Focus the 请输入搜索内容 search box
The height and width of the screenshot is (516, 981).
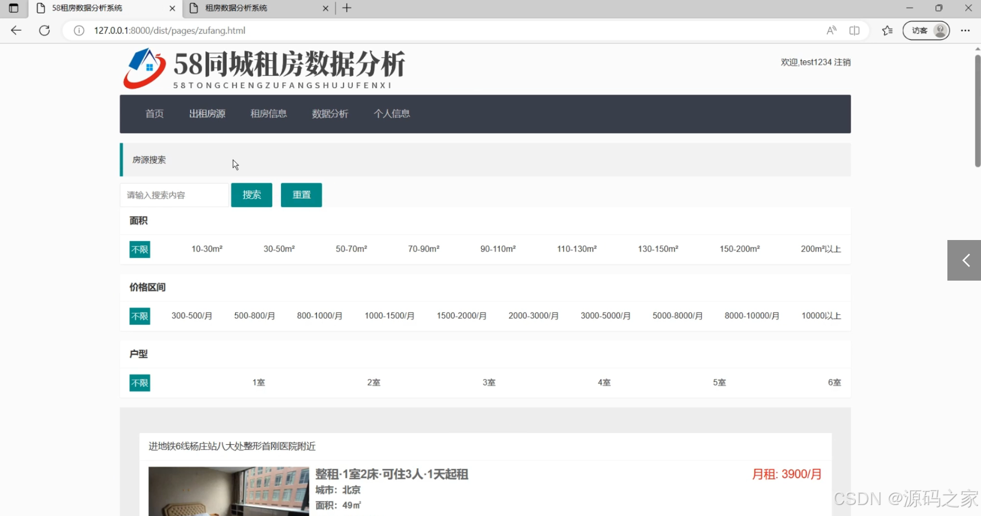pyautogui.click(x=174, y=195)
